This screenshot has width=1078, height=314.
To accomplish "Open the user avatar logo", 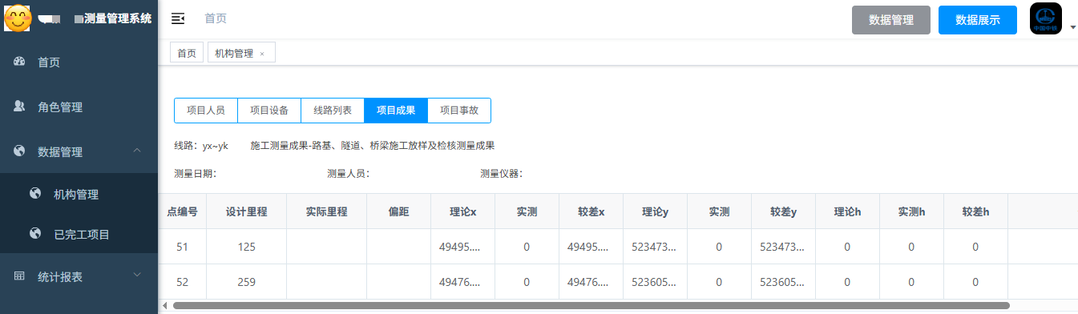I will point(1046,18).
